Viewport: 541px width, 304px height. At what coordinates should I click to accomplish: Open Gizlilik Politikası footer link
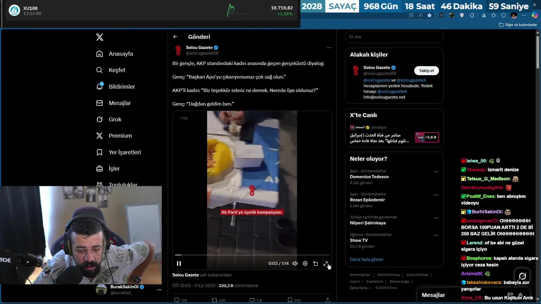coord(388,275)
